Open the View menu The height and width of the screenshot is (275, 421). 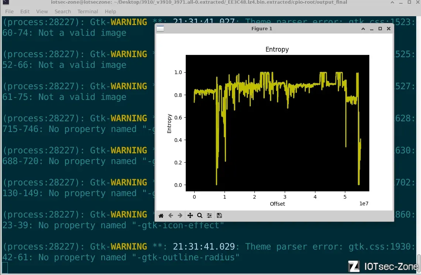pyautogui.click(x=42, y=12)
